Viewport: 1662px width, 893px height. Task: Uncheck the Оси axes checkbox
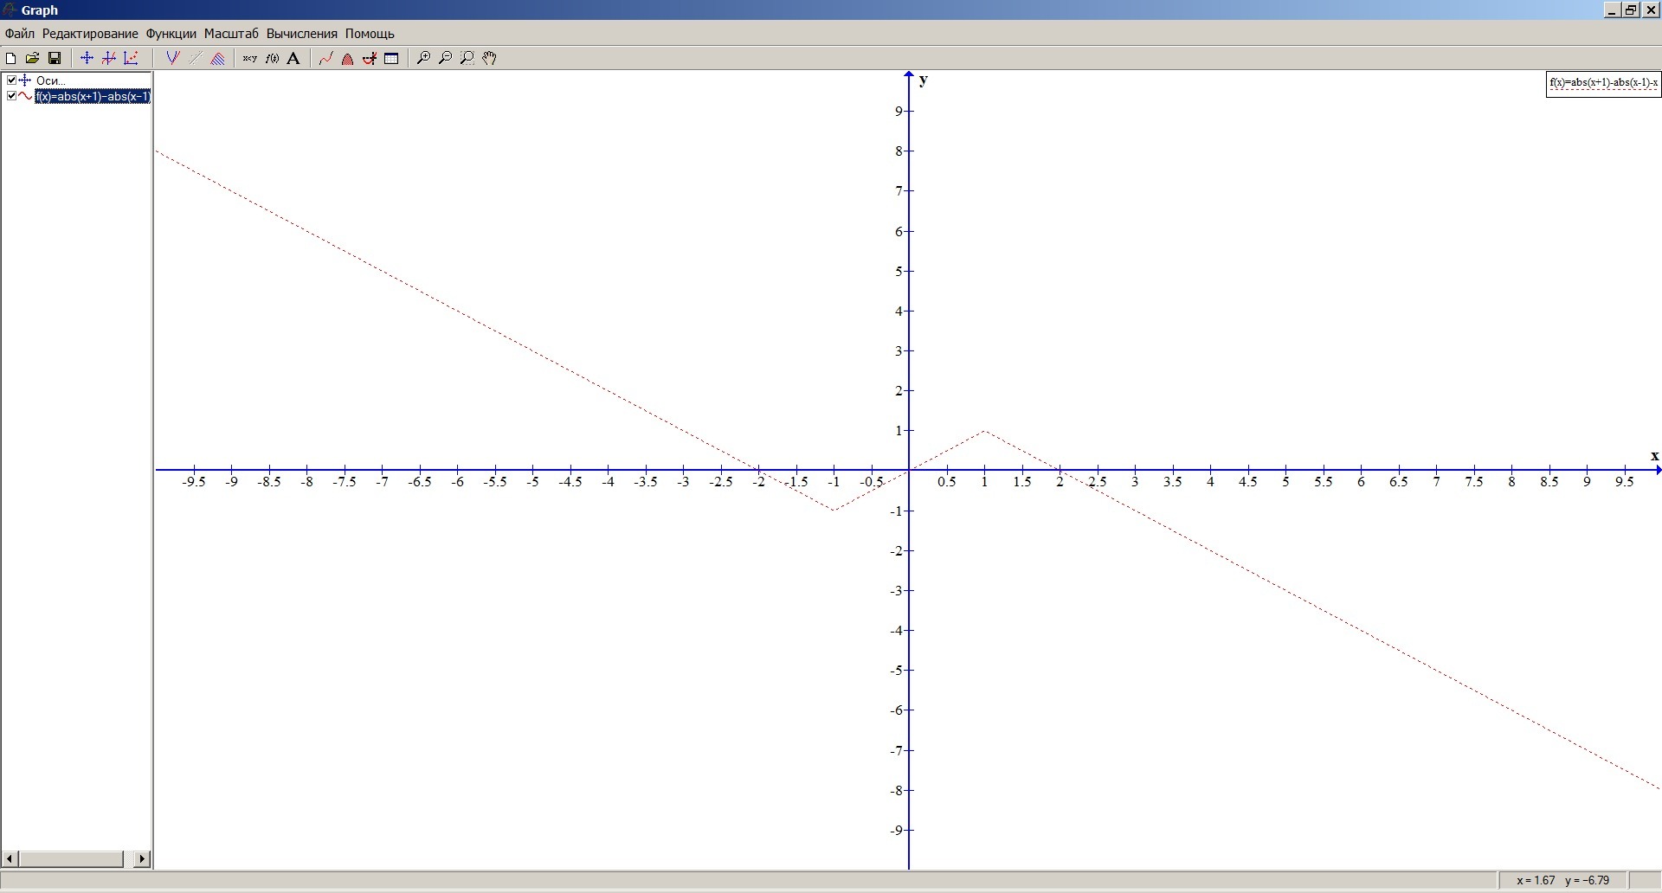pyautogui.click(x=11, y=80)
